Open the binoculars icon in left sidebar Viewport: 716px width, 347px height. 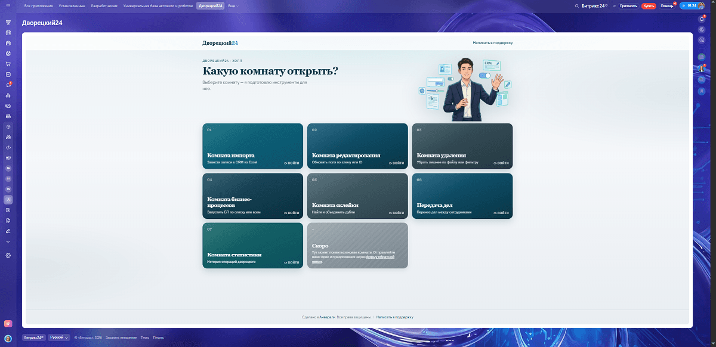click(8, 137)
